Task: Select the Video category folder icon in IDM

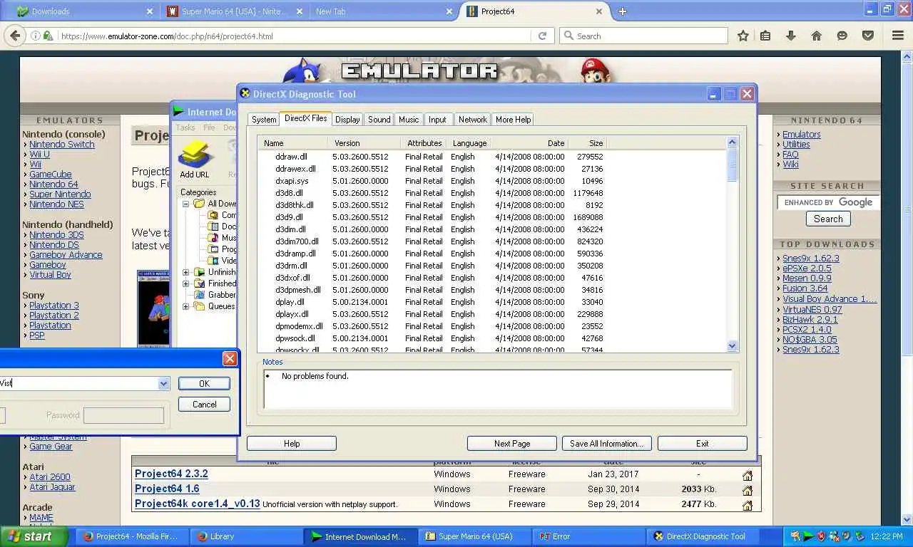Action: coord(213,261)
